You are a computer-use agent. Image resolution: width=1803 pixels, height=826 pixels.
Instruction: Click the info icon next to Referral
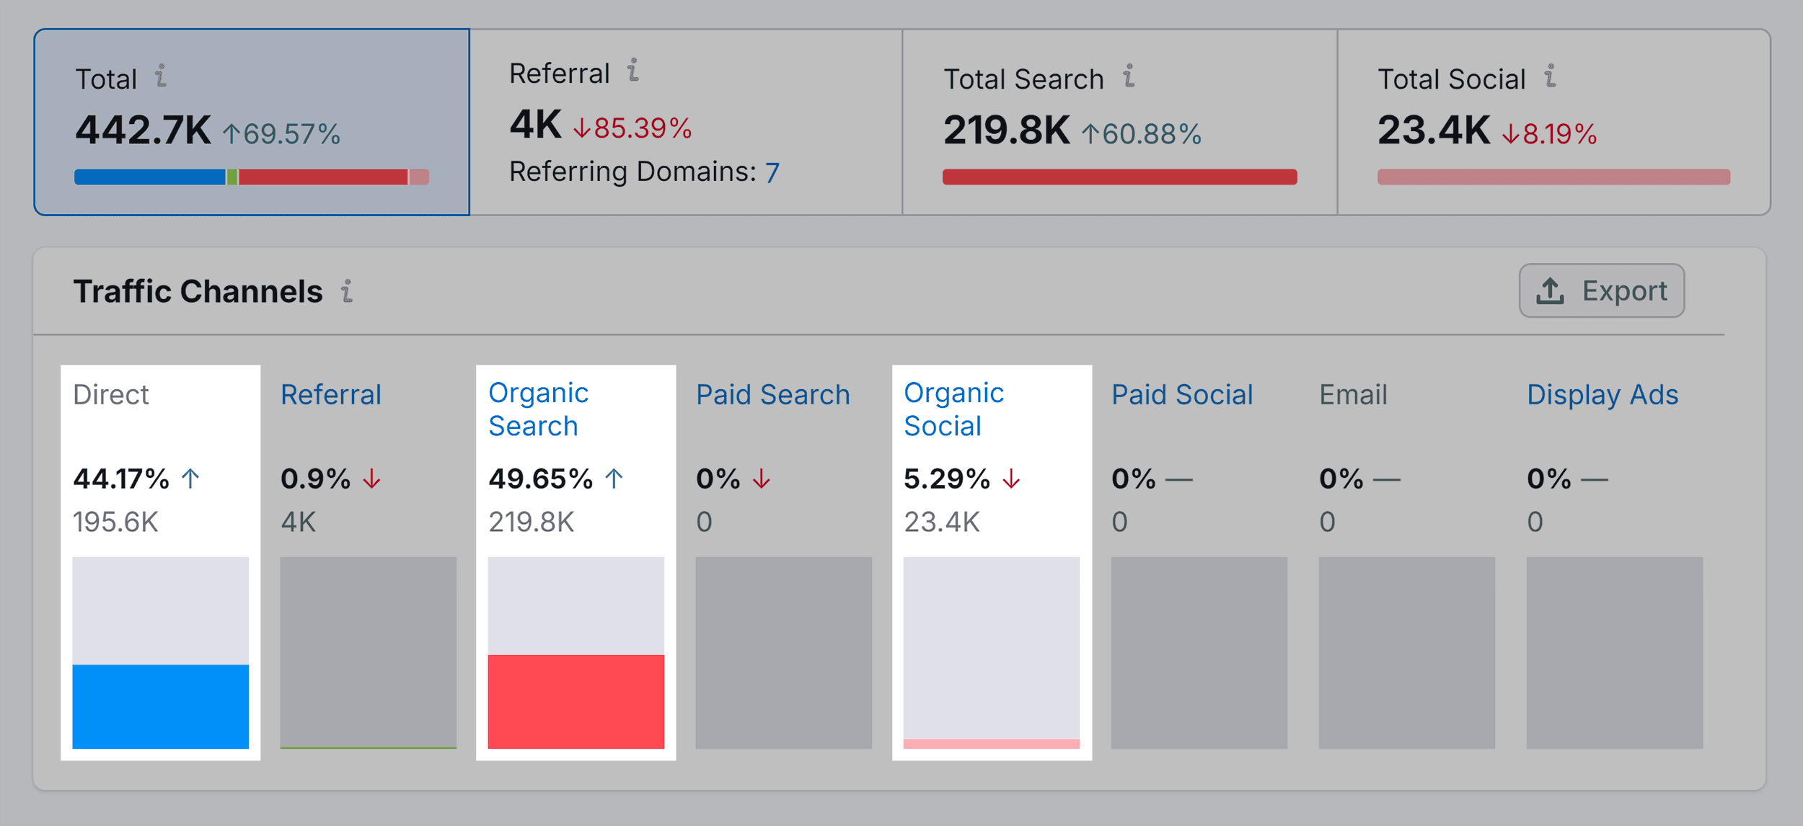click(x=632, y=71)
